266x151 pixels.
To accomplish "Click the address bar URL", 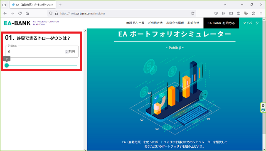I will click(83, 13).
